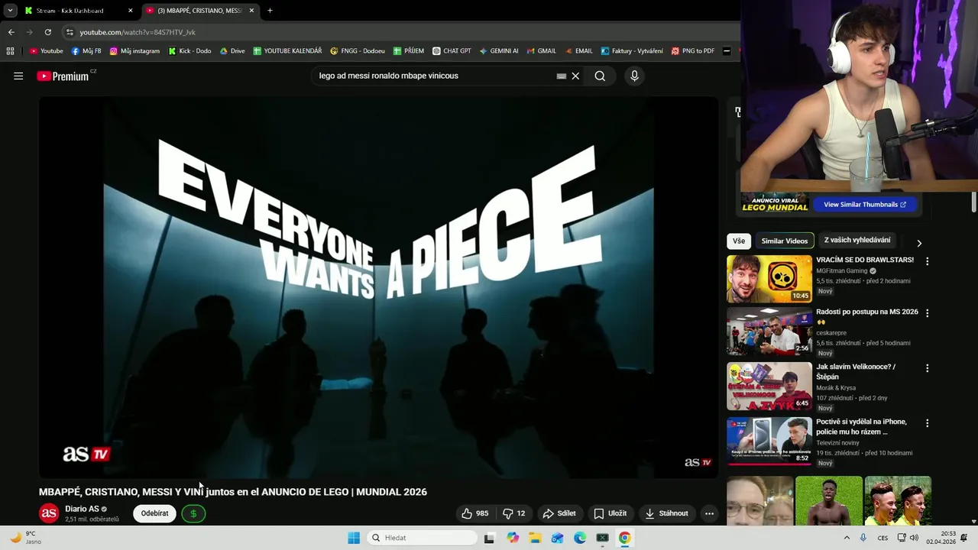This screenshot has height=550, width=978.
Task: Show hidden system tray icons
Action: coord(847,538)
